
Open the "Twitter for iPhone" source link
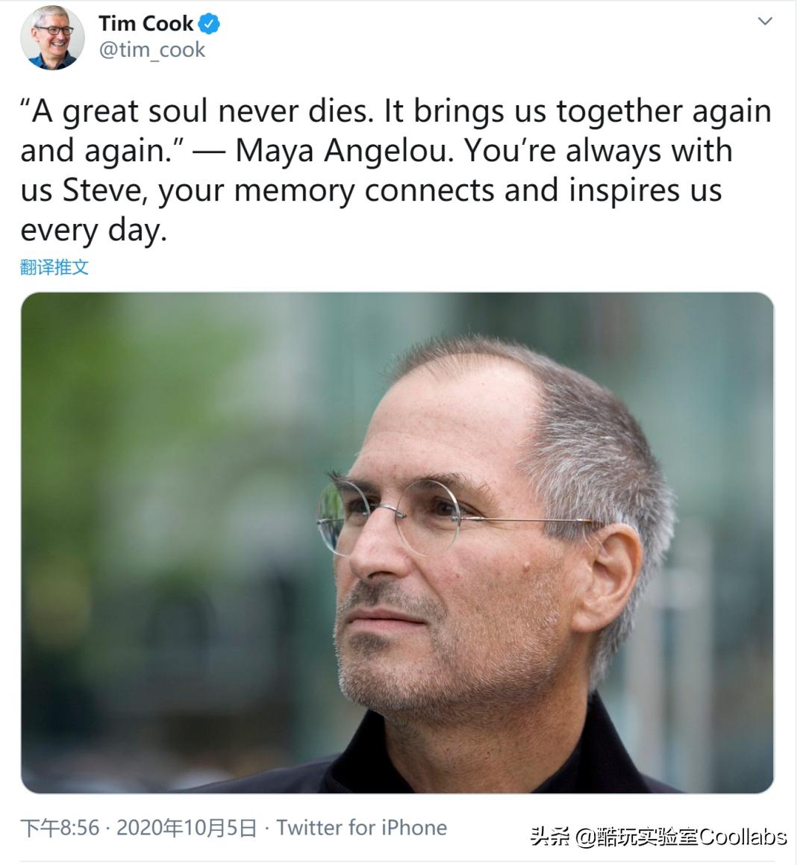(361, 828)
